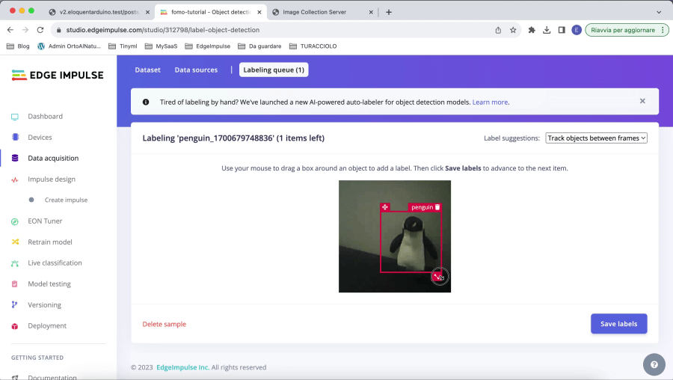Click the share page icon in address bar
The image size is (673, 380).
tap(498, 30)
